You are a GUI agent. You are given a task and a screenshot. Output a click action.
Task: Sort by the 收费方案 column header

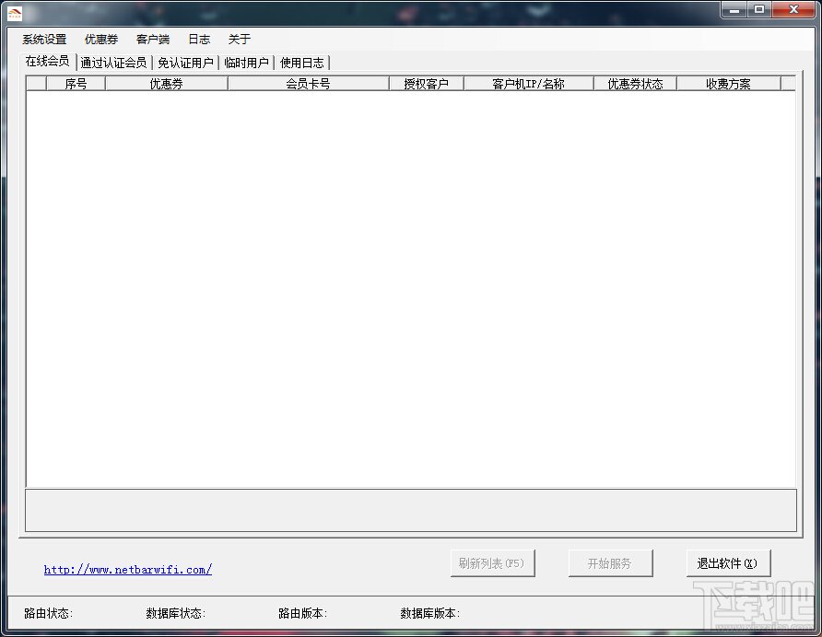point(729,84)
